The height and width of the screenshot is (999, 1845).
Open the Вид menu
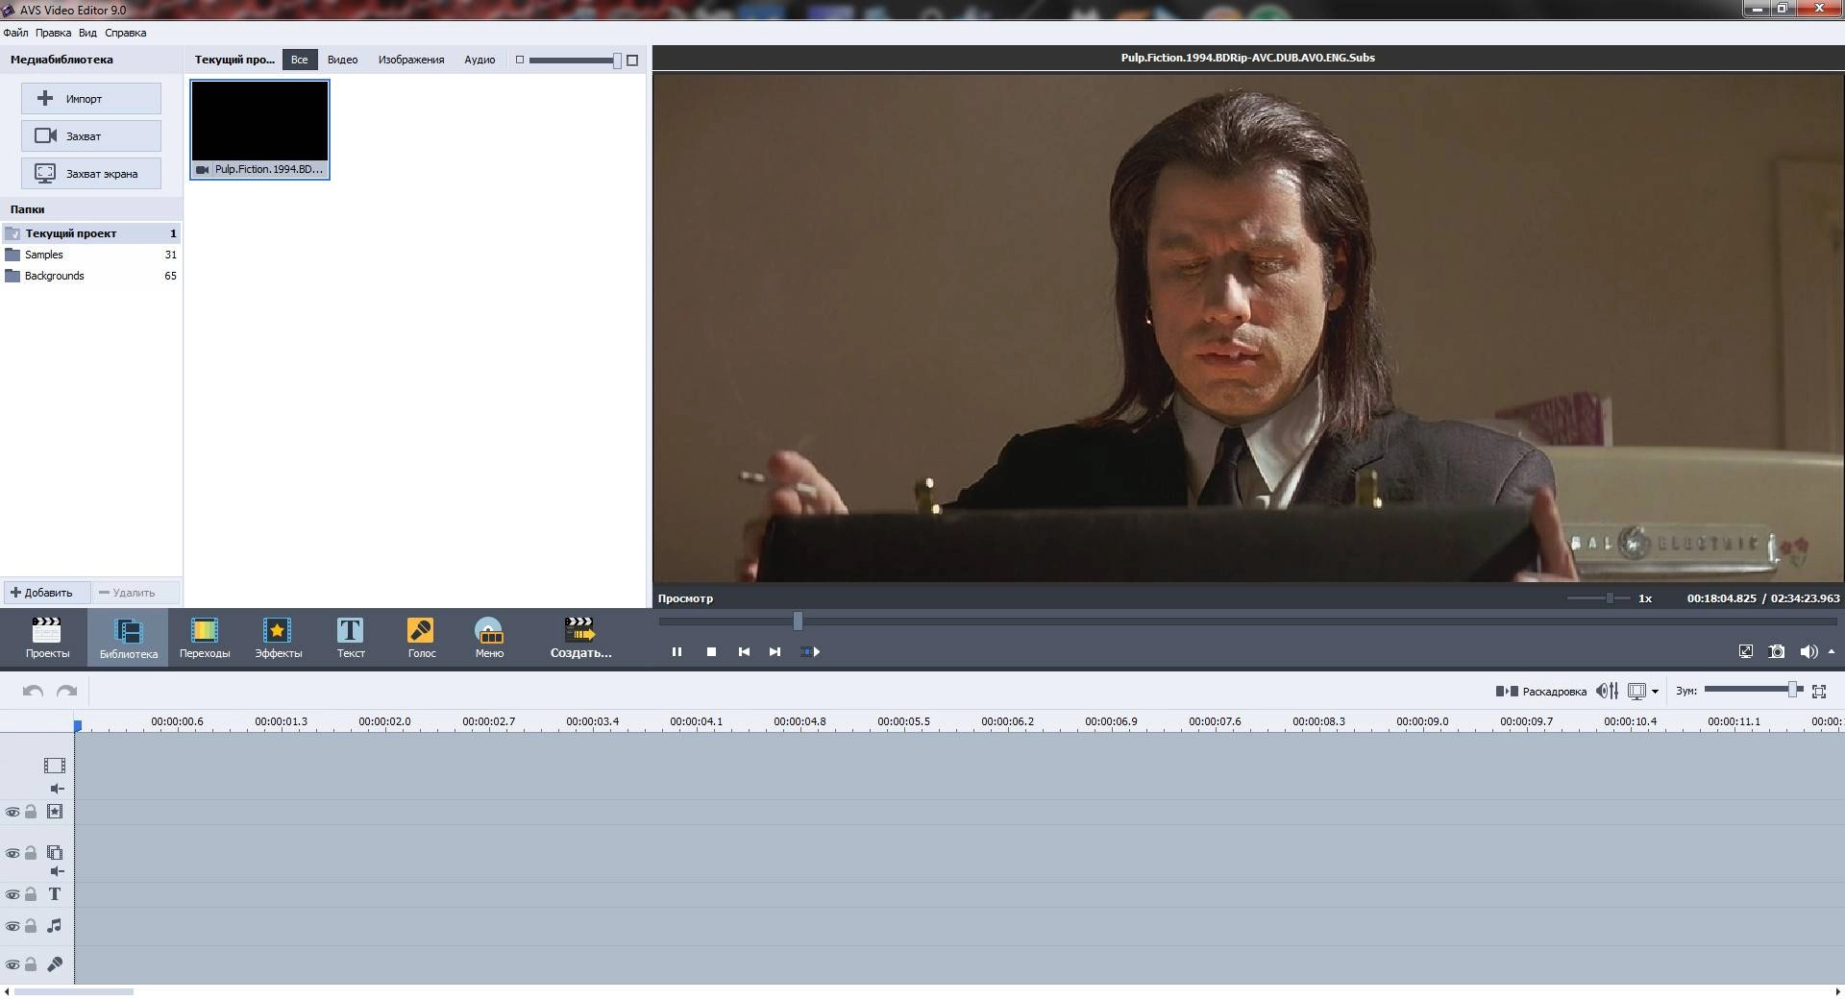pos(87,33)
